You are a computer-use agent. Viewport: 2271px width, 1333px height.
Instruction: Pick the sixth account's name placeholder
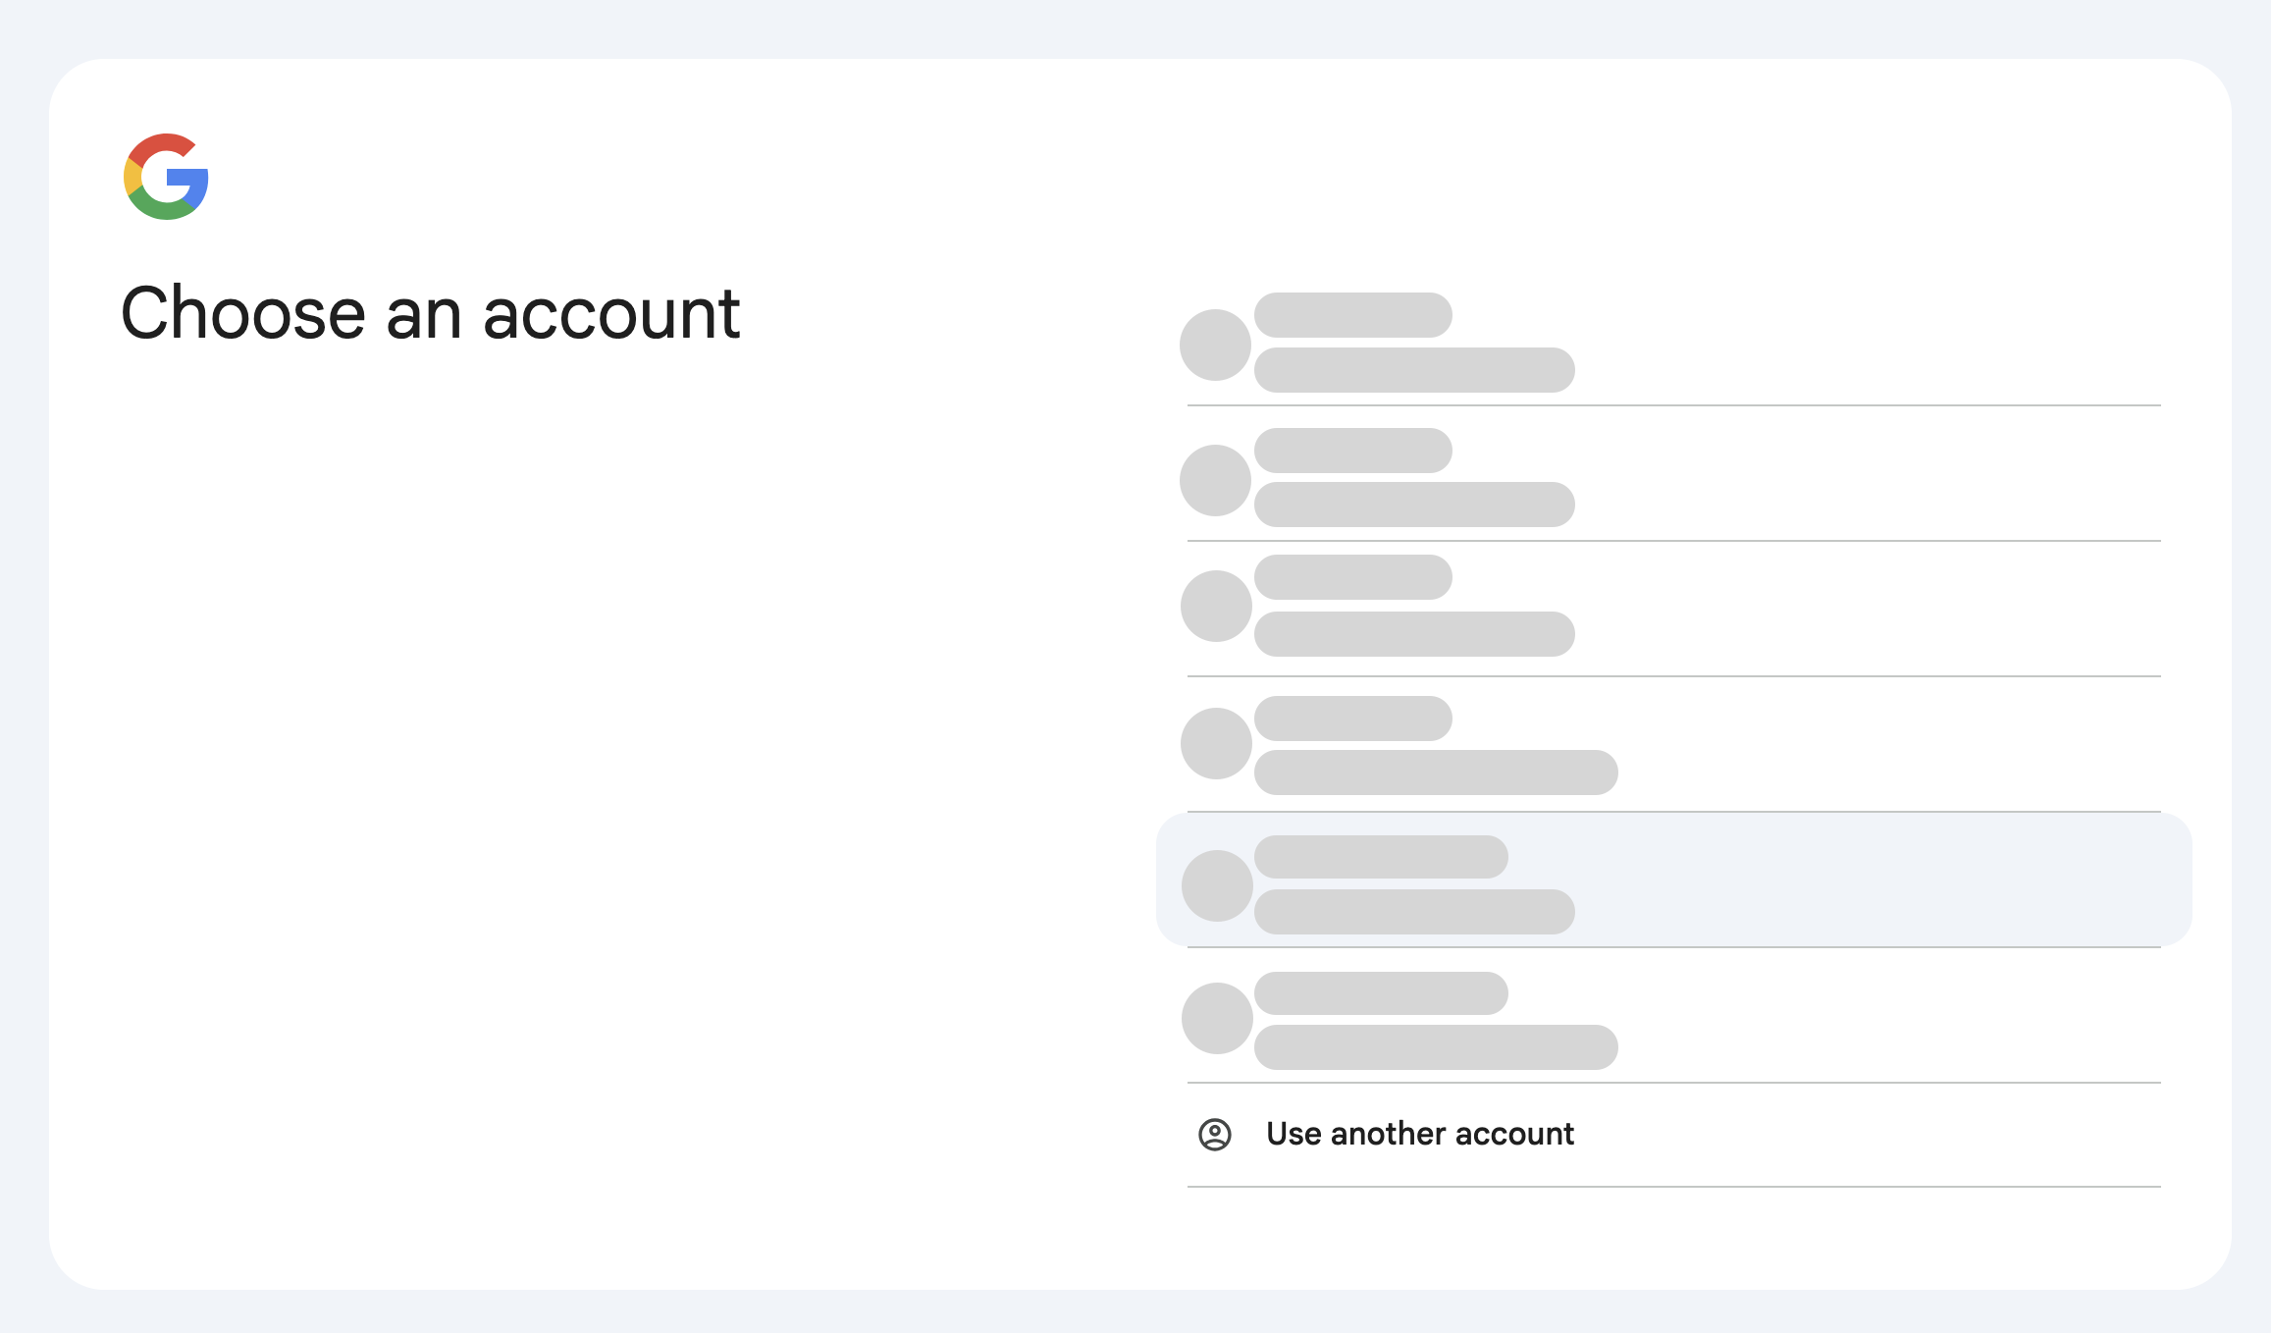pos(1381,993)
